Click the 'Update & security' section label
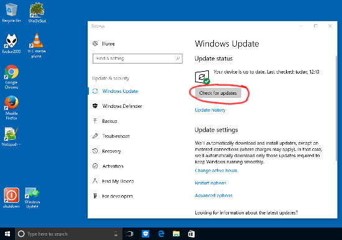Image resolution: width=342 pixels, height=240 pixels. tap(111, 79)
